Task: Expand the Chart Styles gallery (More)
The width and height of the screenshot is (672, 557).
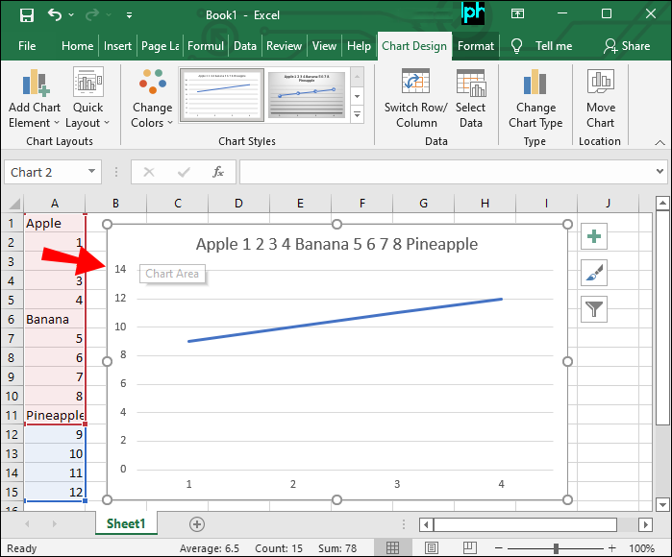Action: (357, 114)
